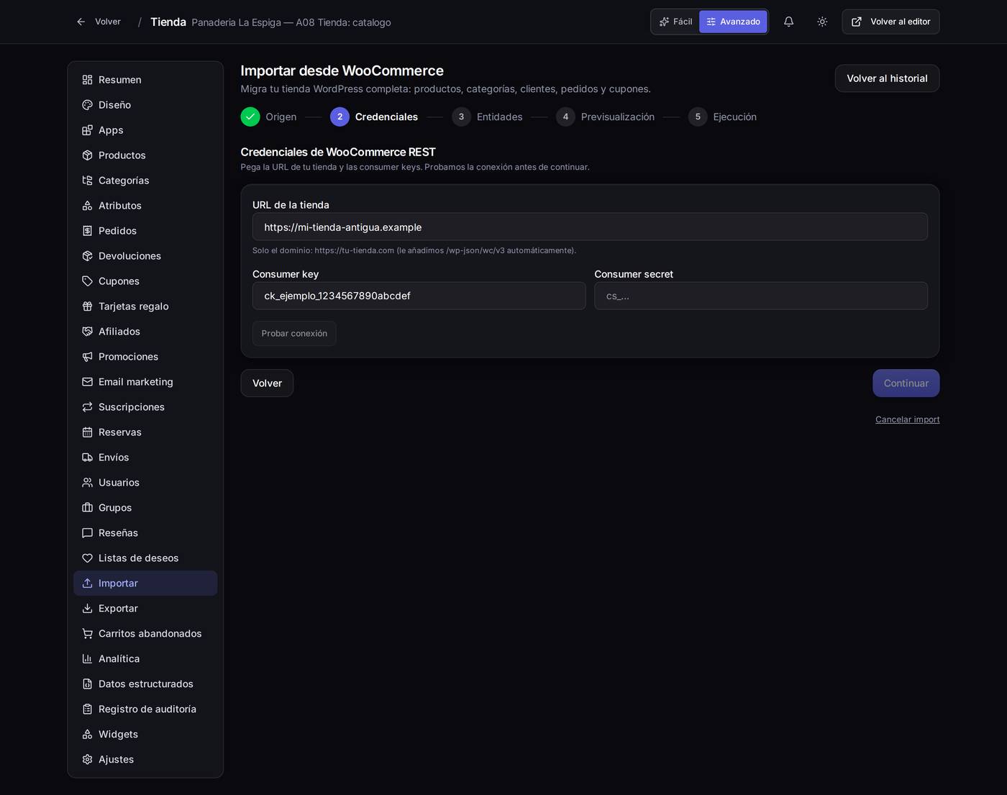This screenshot has height=795, width=1007.
Task: Click the Exportar download icon
Action: pyautogui.click(x=87, y=609)
